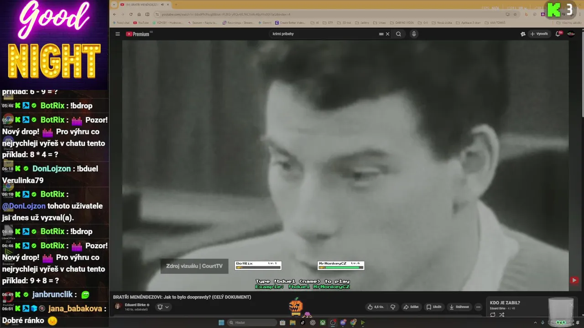
Task: Click the jana_babakova chat username
Action: pyautogui.click(x=75, y=308)
